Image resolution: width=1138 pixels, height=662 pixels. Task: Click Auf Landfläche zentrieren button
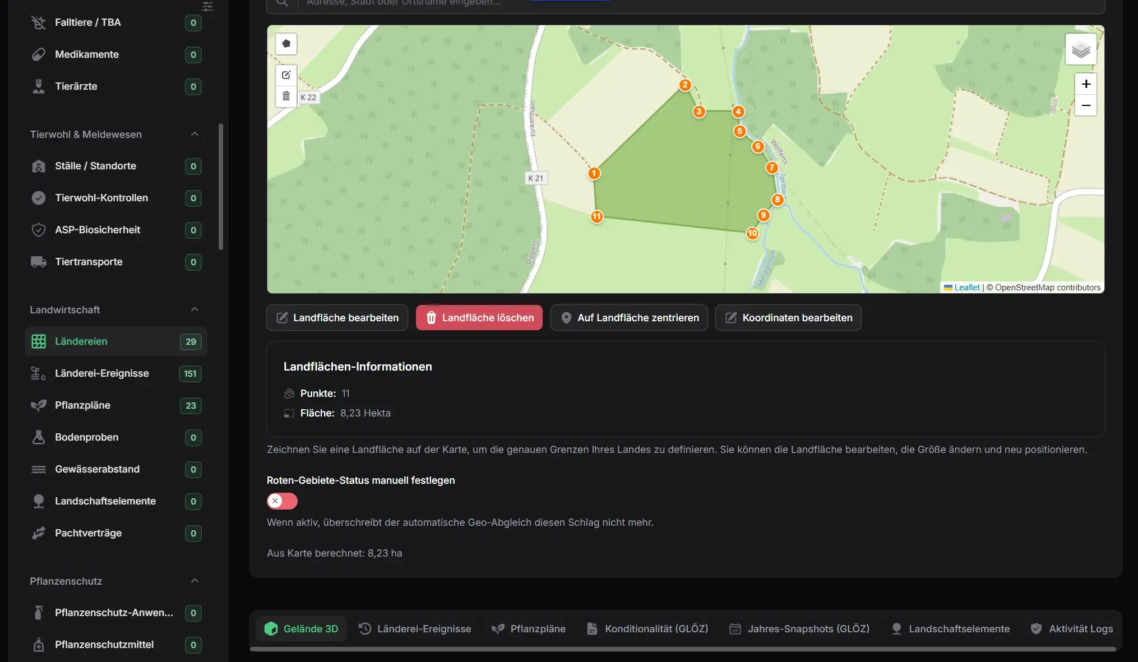click(629, 318)
